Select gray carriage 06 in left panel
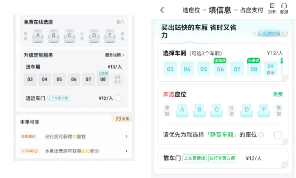The width and height of the screenshot is (296, 178). tap(74, 80)
